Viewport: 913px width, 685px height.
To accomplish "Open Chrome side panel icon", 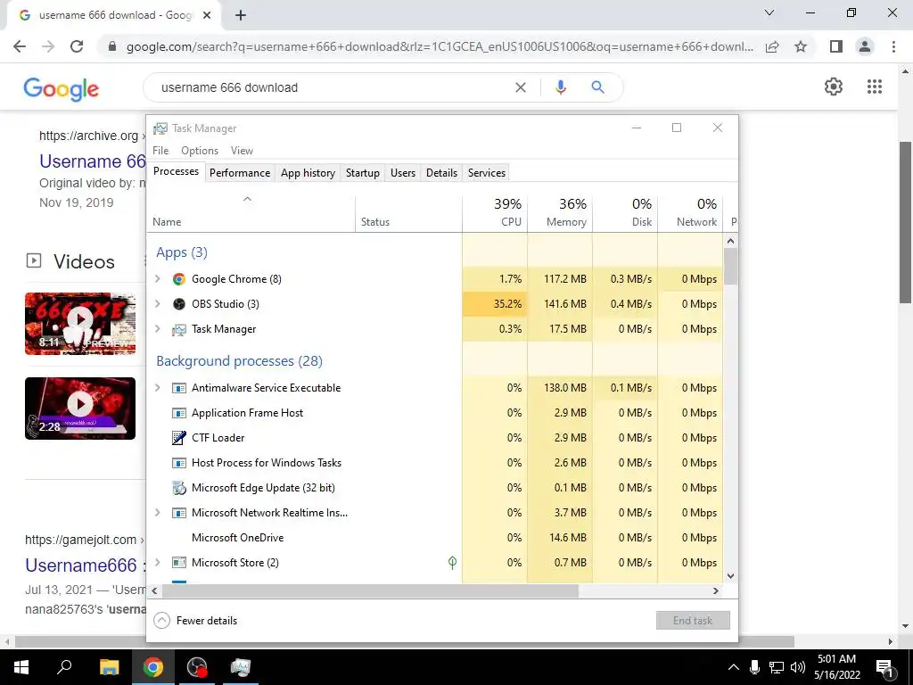I will click(836, 46).
